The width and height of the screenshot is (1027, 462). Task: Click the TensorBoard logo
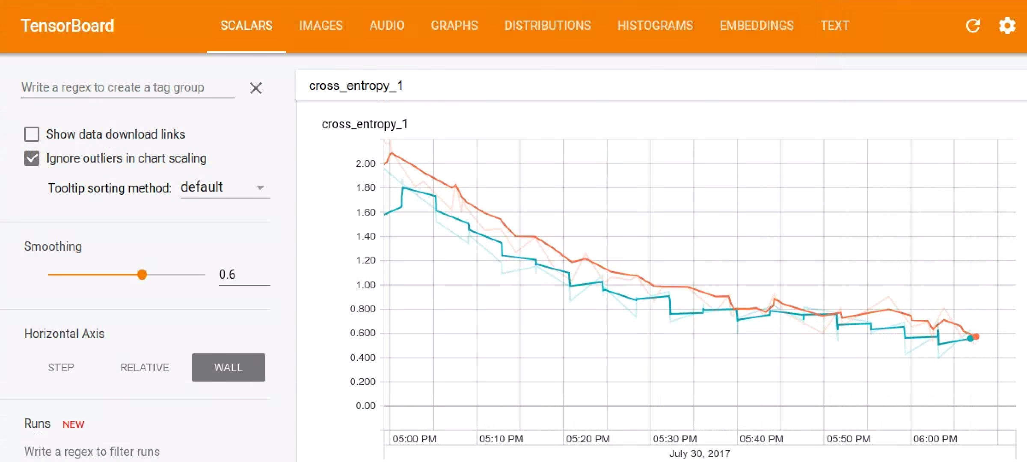68,26
